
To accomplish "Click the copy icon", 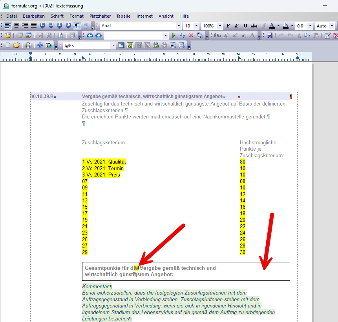I will [307, 36].
